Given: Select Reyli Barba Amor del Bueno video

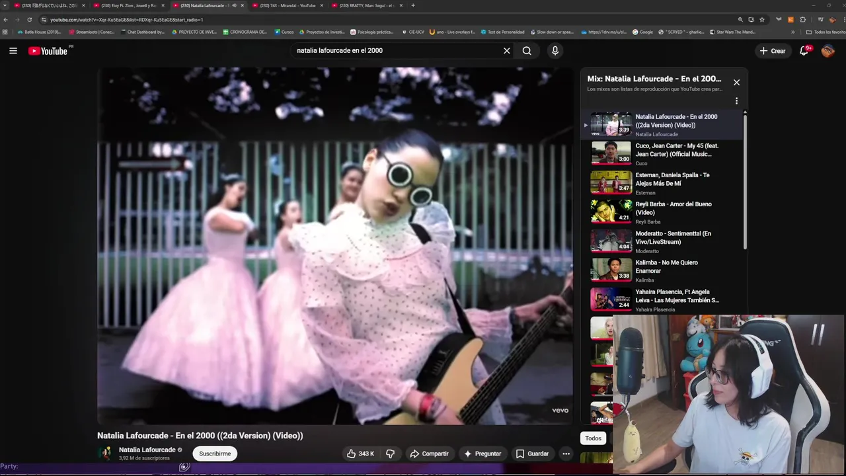Looking at the screenshot, I should pos(662,212).
